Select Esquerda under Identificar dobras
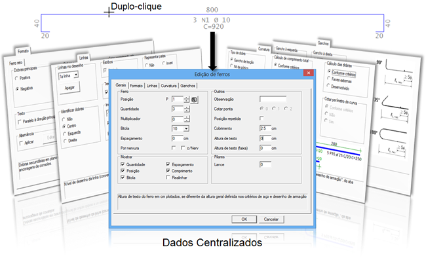 tap(65, 134)
